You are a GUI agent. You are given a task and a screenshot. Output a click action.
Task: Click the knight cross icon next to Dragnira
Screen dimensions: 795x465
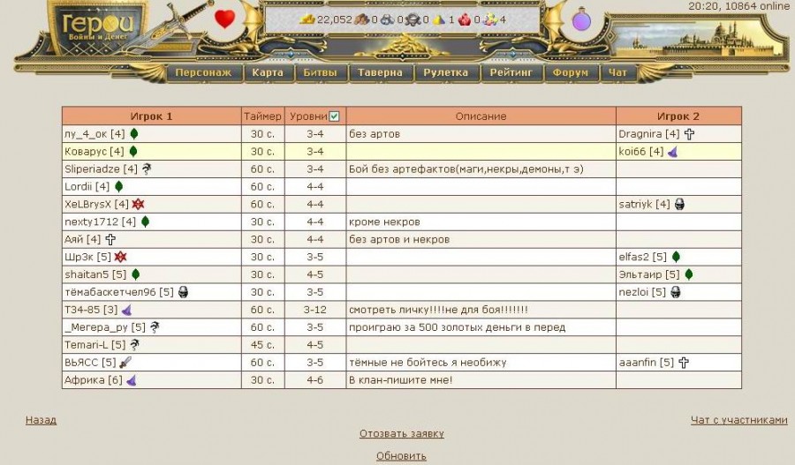pyautogui.click(x=689, y=134)
